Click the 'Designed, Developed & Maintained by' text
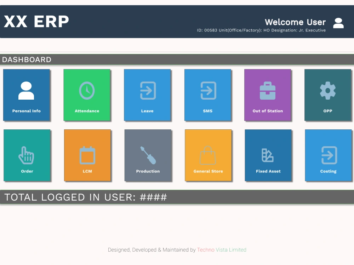The height and width of the screenshot is (265, 354). [152, 250]
